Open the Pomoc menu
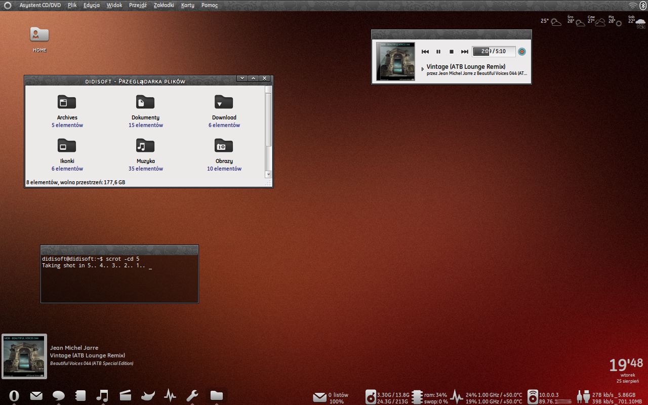The width and height of the screenshot is (648, 405). pyautogui.click(x=210, y=5)
